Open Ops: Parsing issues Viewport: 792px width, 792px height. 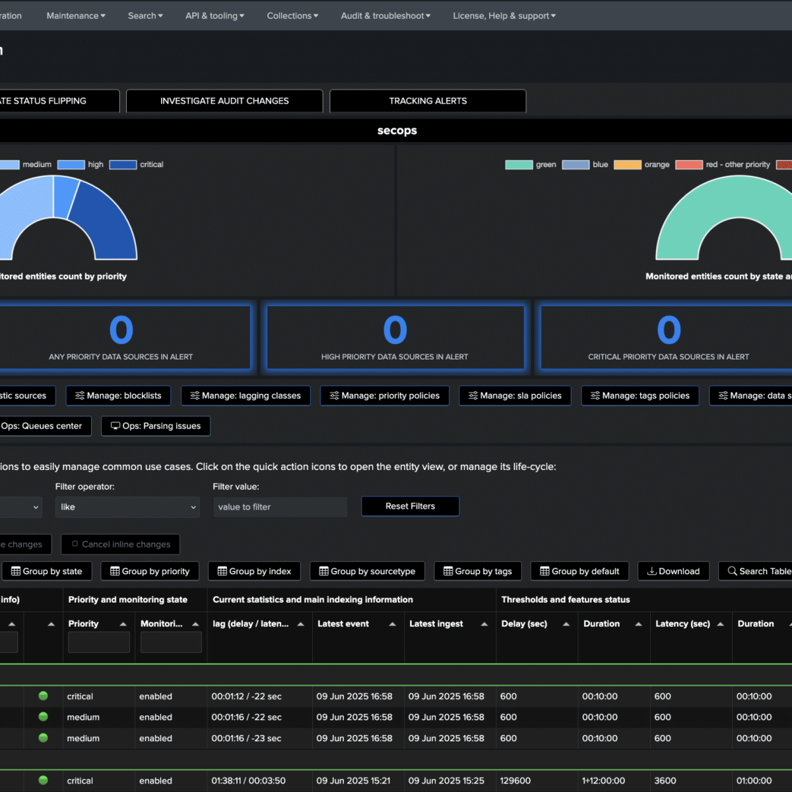pyautogui.click(x=156, y=426)
